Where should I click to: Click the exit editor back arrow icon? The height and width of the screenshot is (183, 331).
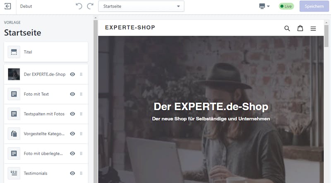8,6
